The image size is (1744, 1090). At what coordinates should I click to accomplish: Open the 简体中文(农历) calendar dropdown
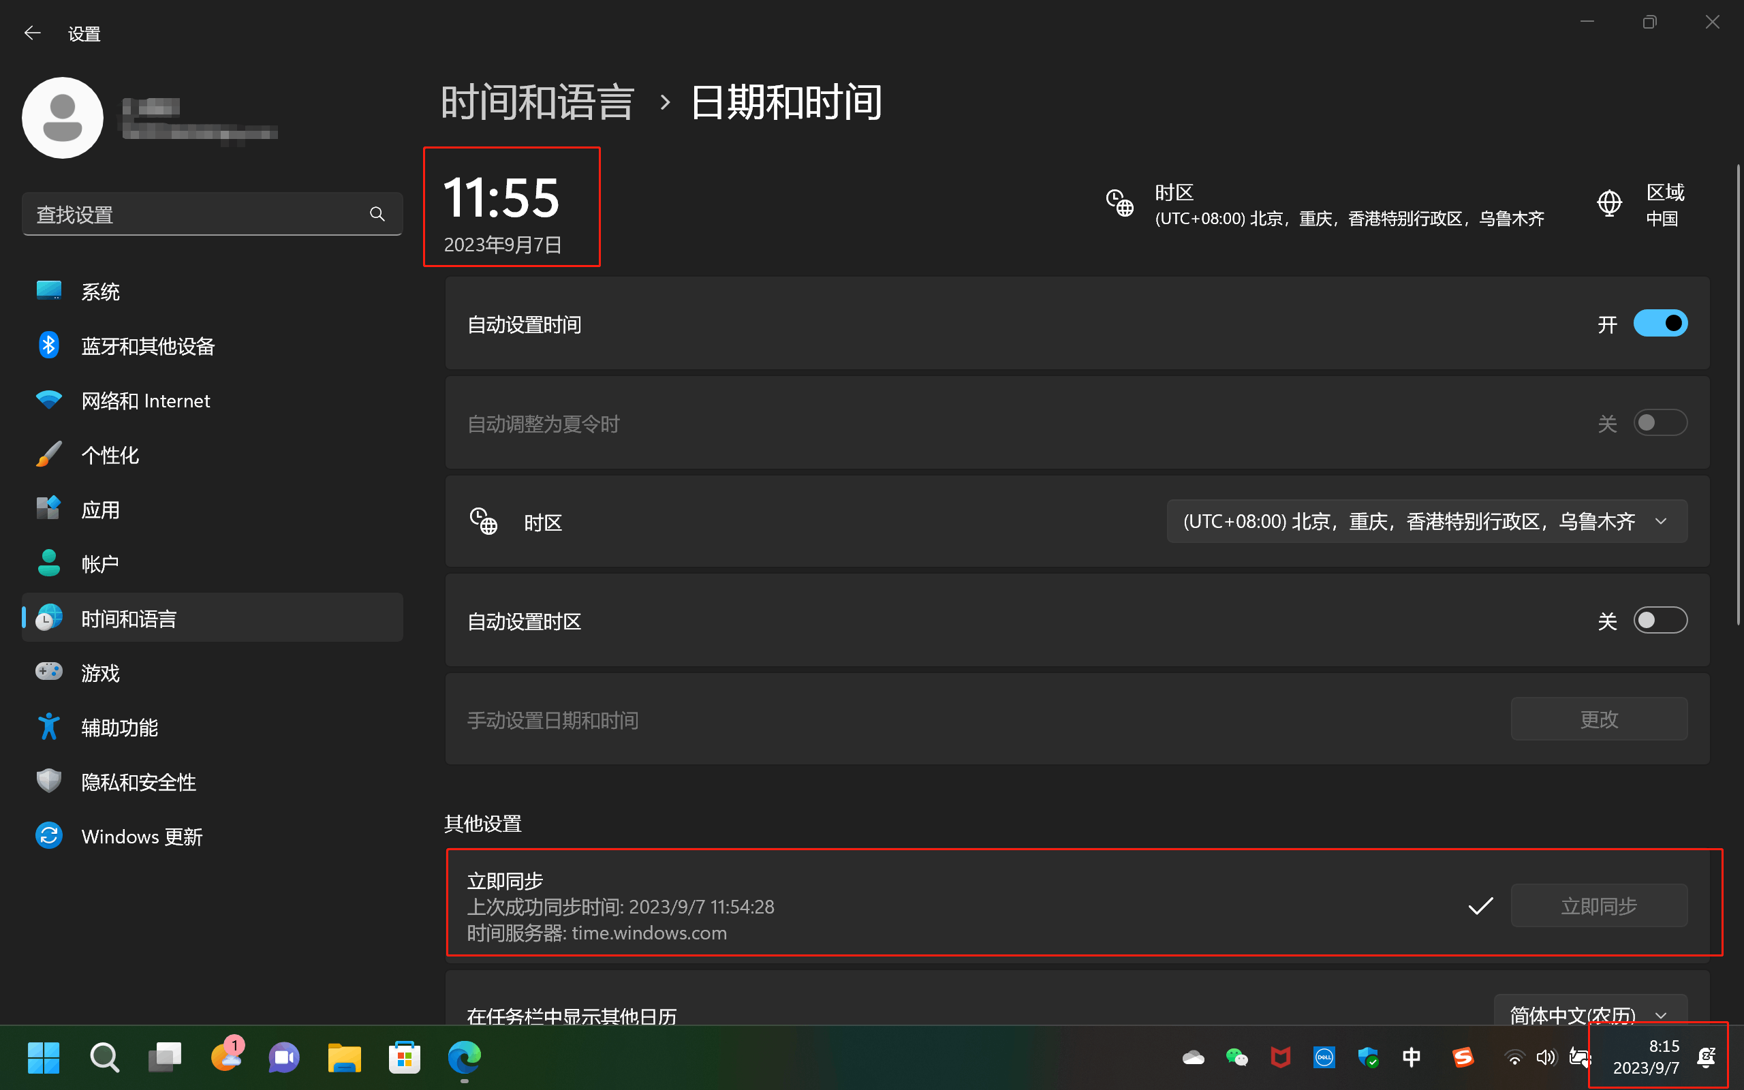pyautogui.click(x=1590, y=1015)
